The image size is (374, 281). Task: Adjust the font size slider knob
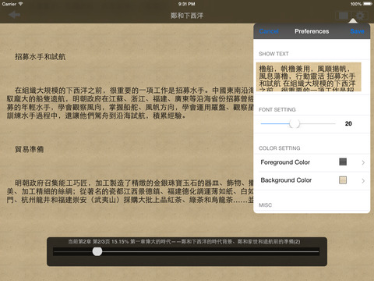click(x=295, y=123)
